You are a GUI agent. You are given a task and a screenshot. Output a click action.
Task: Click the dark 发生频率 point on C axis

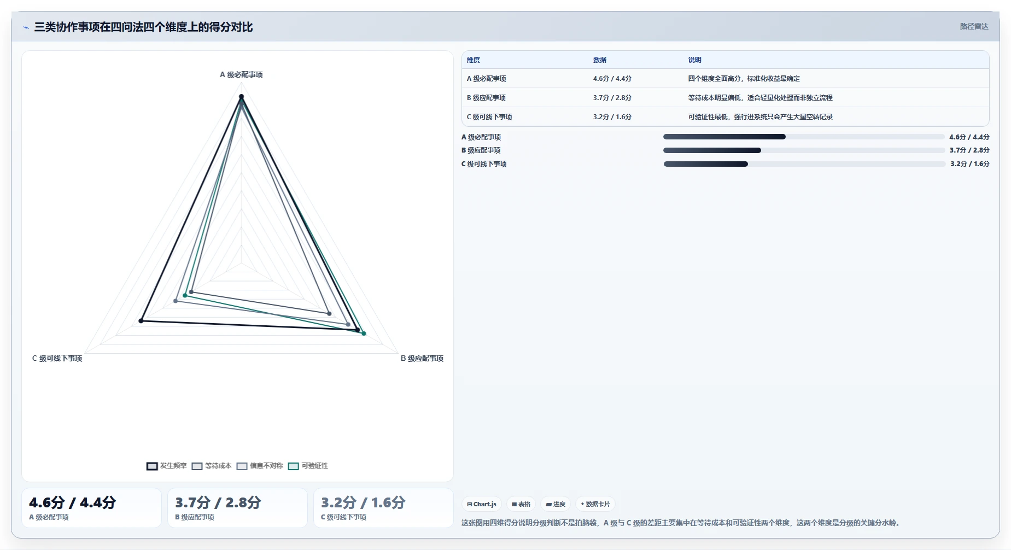[x=141, y=321]
